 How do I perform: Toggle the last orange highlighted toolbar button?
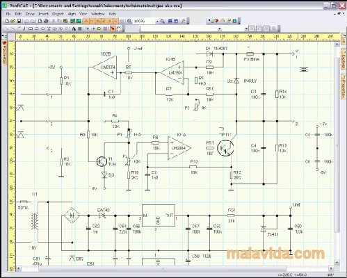(x=116, y=22)
